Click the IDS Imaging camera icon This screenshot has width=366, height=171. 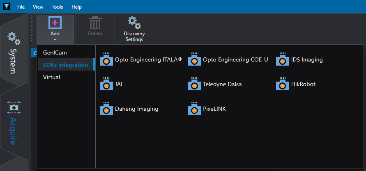(283, 59)
